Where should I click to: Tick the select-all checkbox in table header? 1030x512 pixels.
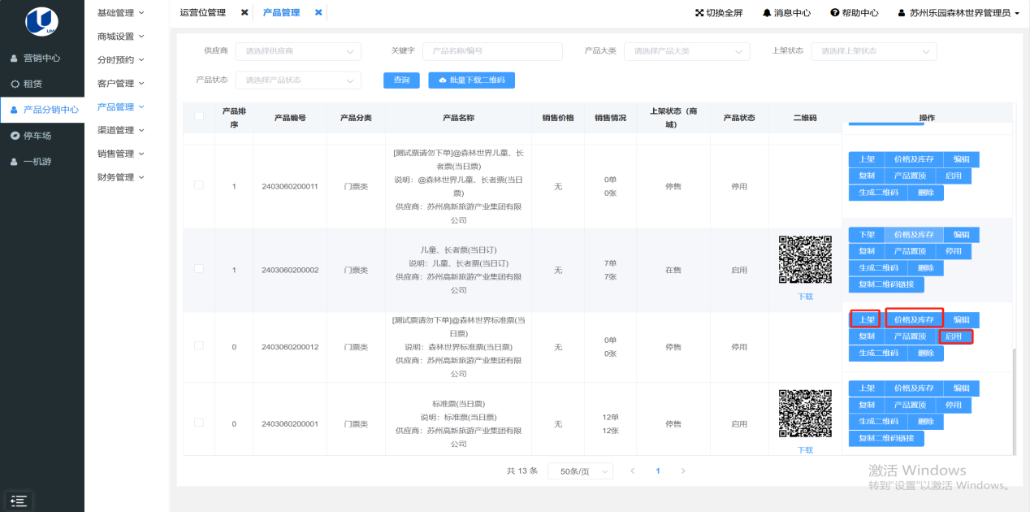199,116
